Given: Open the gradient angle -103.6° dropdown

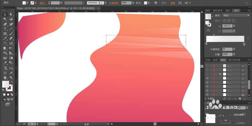Looking at the screenshot, I should click(234, 26).
